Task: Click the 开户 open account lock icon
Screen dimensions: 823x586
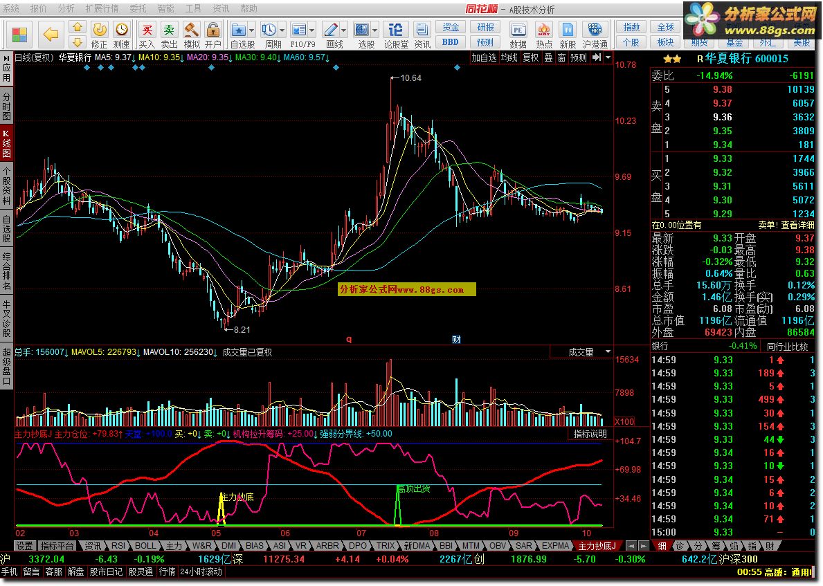Action: pyautogui.click(x=213, y=35)
